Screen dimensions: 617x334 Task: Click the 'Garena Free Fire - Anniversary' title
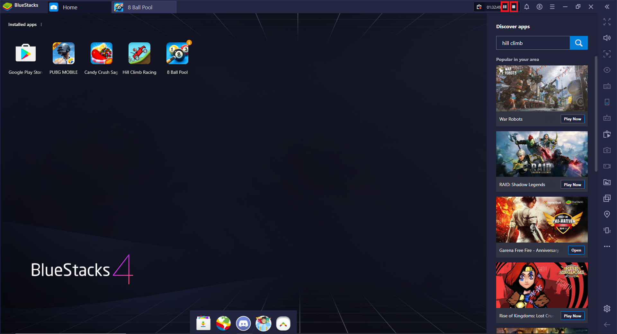[x=529, y=250]
